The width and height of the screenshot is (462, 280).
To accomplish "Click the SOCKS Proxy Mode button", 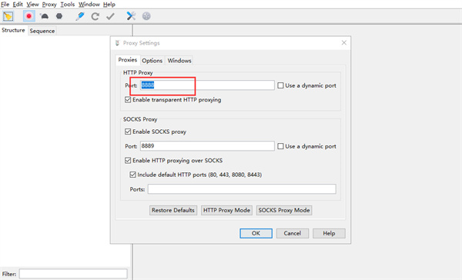I will (x=284, y=210).
